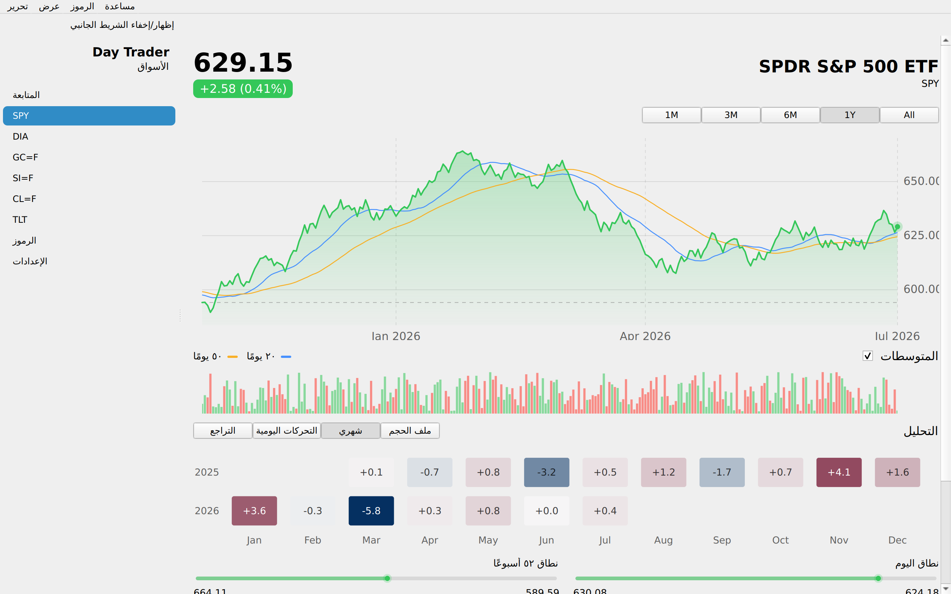Click the 2026 Jan +3.6 heatmap cell
The width and height of the screenshot is (951, 594).
coord(254,511)
